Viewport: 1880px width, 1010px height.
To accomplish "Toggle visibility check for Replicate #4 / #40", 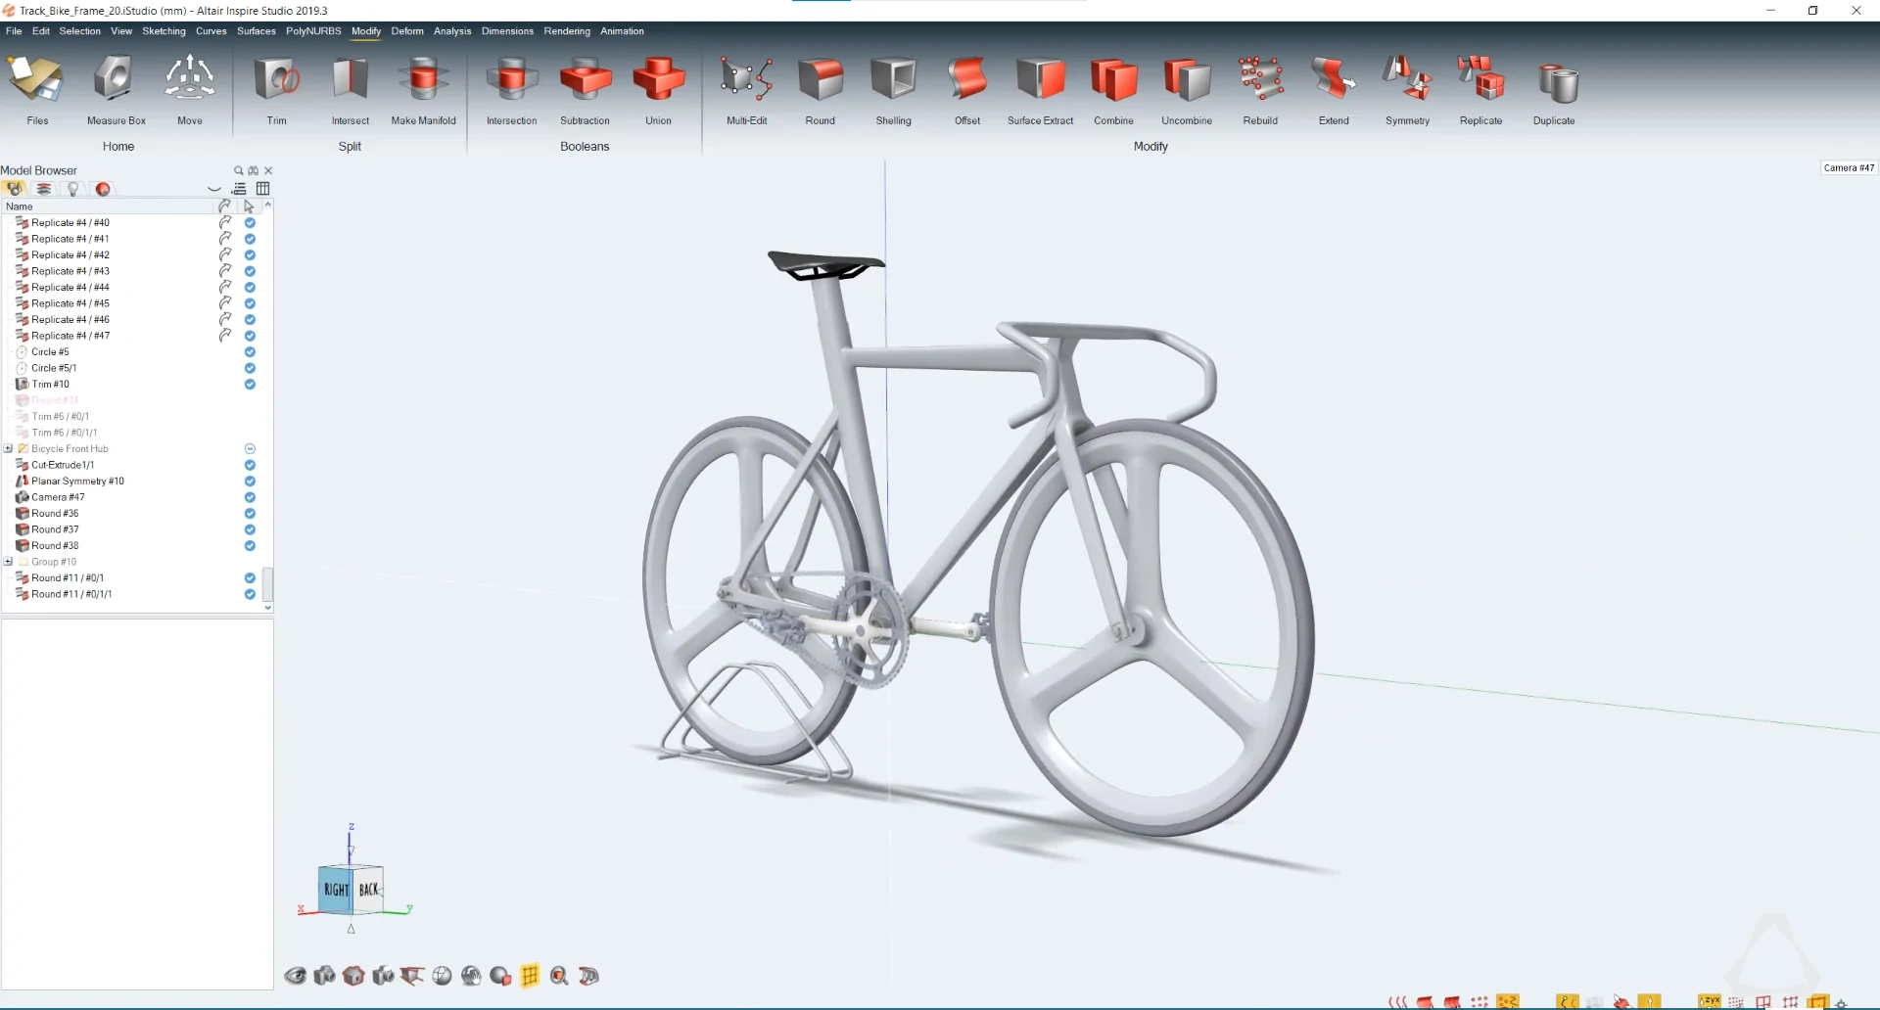I will (250, 222).
